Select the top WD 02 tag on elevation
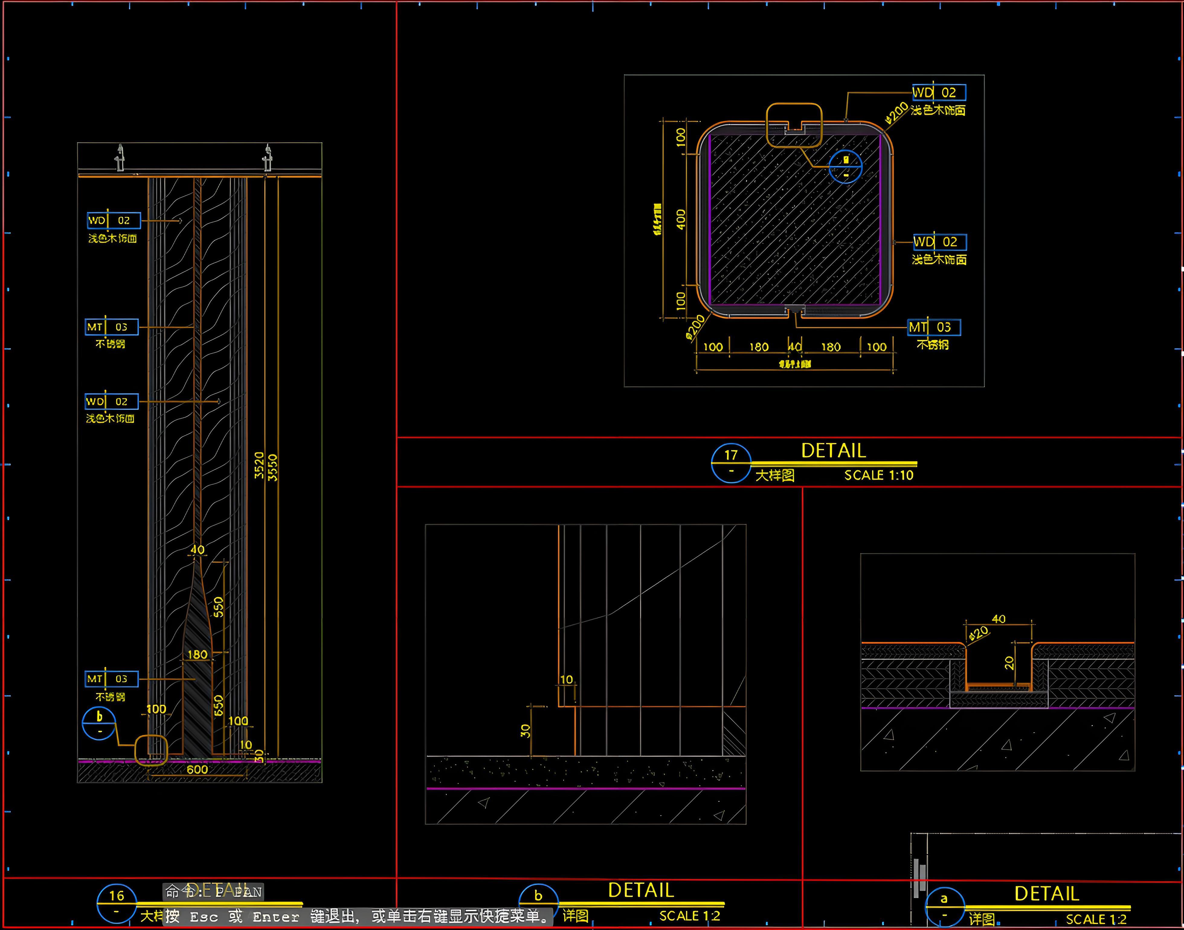Viewport: 1184px width, 930px height. click(x=113, y=220)
